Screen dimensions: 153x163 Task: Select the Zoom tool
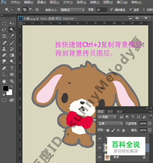[12, 81]
